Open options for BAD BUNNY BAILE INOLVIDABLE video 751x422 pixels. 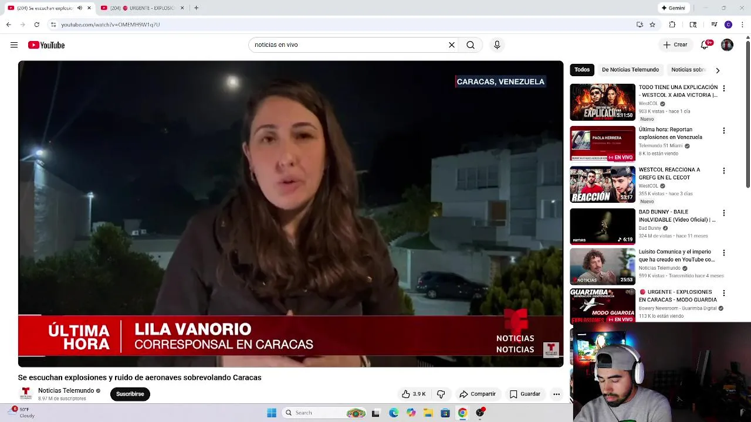723,213
